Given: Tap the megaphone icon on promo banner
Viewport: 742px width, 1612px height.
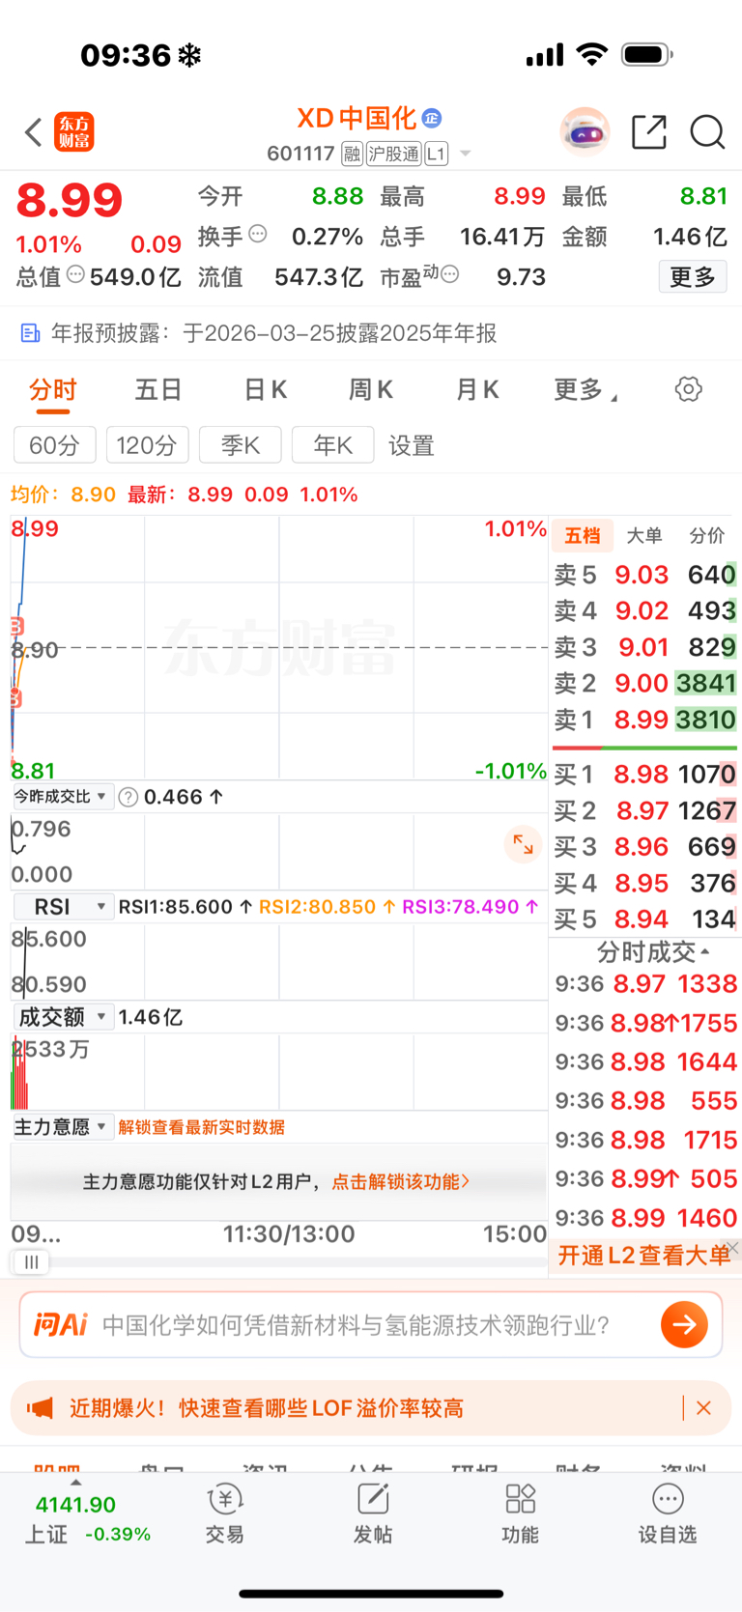Looking at the screenshot, I should coord(41,1408).
